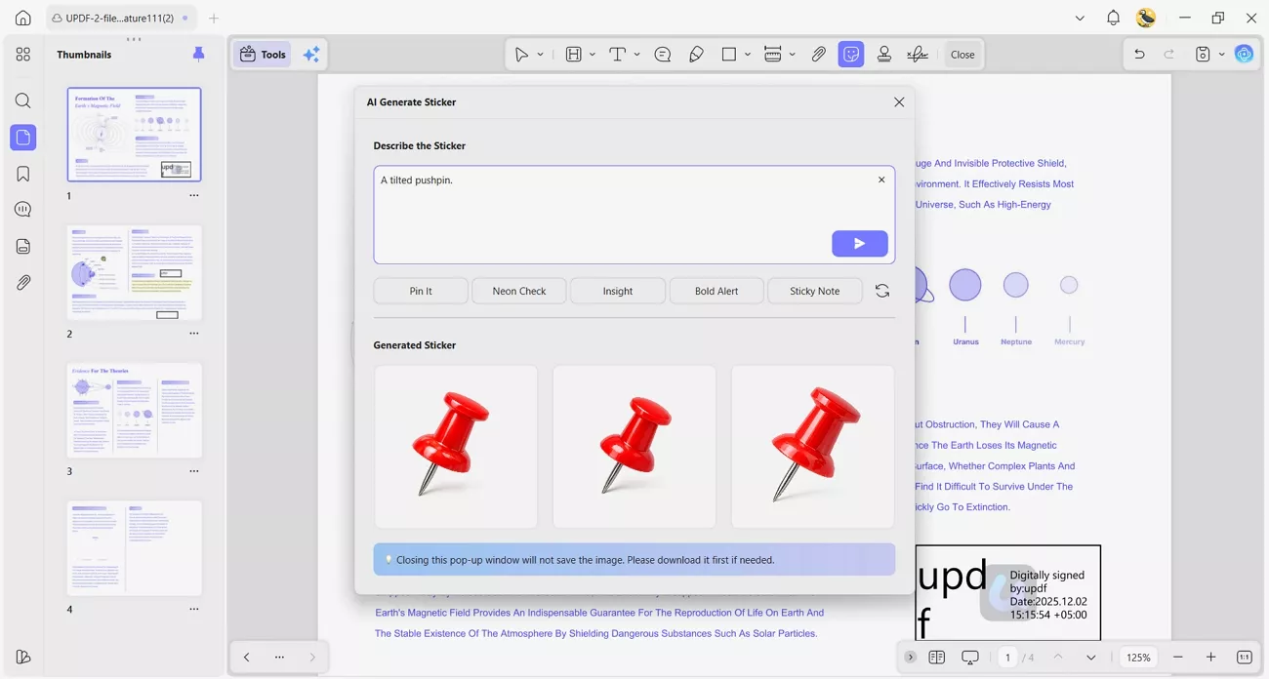1269x679 pixels.
Task: Open the Attachments panel in sidebar
Action: [22, 282]
